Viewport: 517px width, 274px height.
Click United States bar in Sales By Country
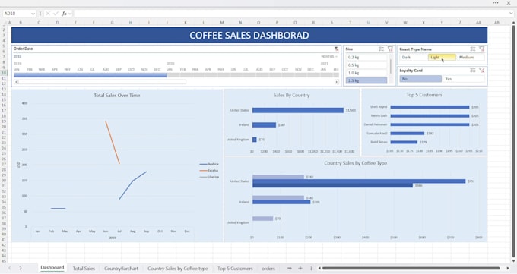(298, 110)
